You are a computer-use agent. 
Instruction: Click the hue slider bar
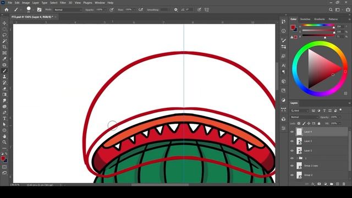318,25
